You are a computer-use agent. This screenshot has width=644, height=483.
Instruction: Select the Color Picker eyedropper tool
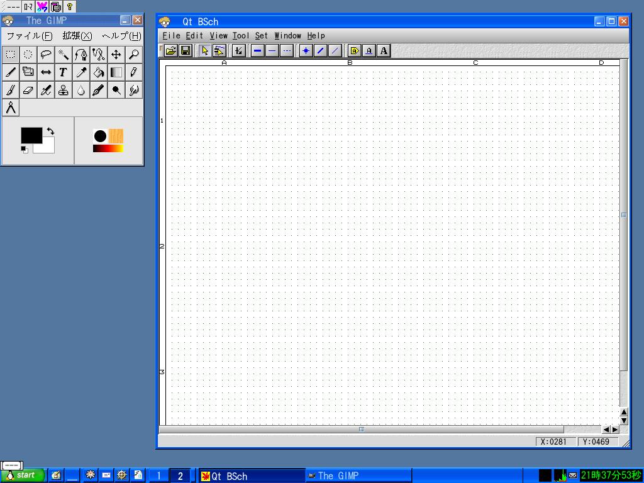click(81, 72)
